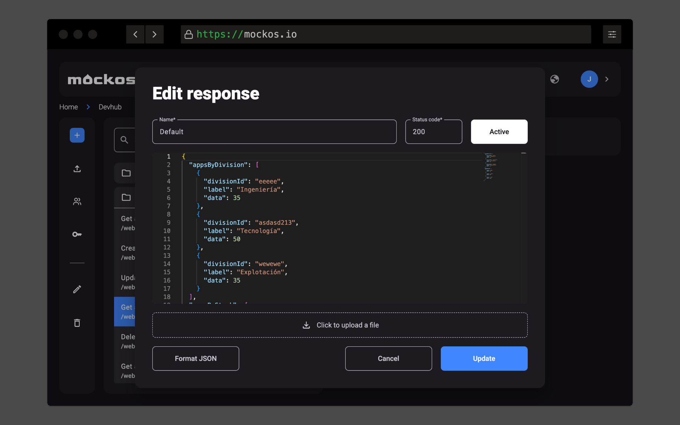The height and width of the screenshot is (425, 680).
Task: Open browser settings sliders icon
Action: [x=612, y=34]
